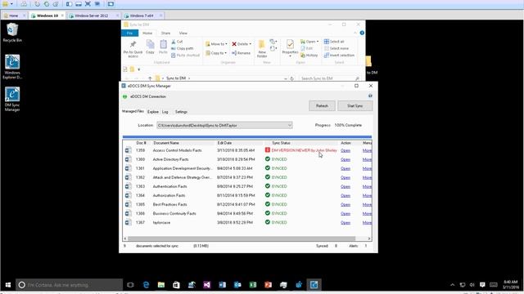Open the Settings tab in Sync Manager
The image size is (524, 294).
tap(181, 112)
